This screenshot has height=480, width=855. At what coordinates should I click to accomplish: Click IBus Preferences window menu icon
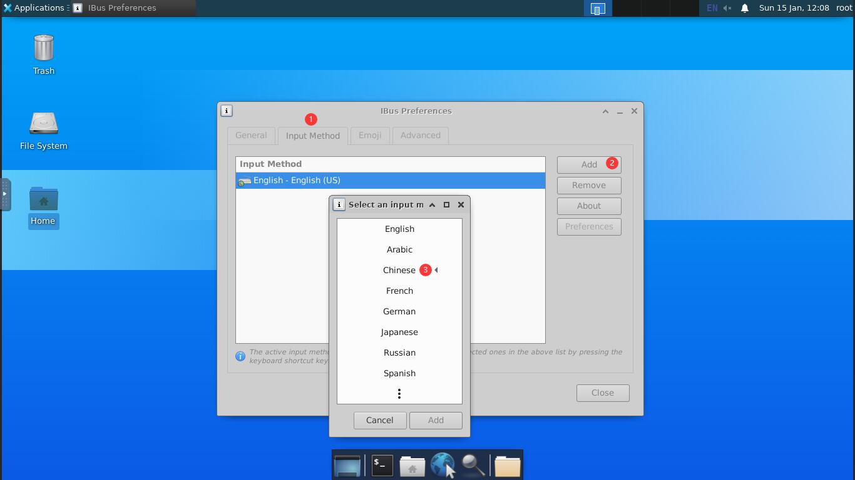coord(227,111)
